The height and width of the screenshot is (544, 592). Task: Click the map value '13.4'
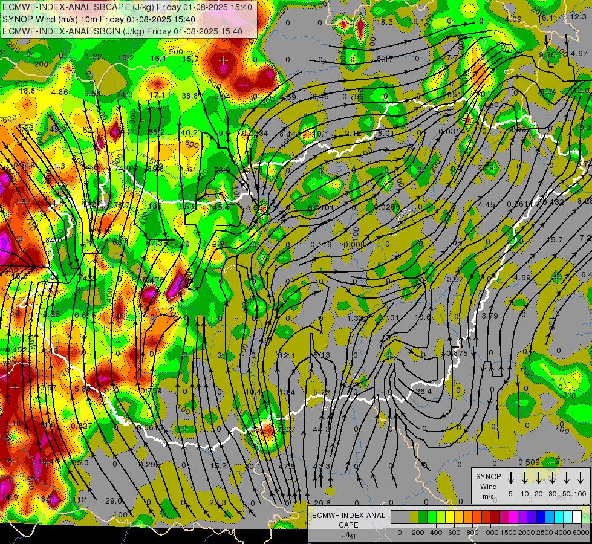coord(287,393)
